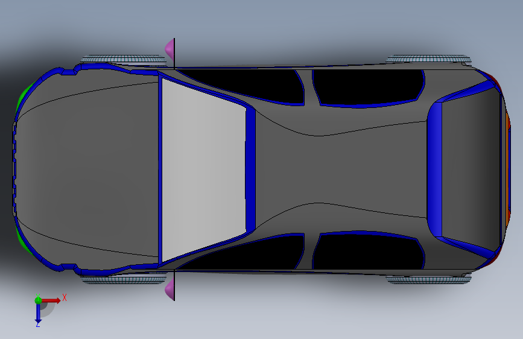
Task: Select the gray hood surface
Action: point(87,169)
